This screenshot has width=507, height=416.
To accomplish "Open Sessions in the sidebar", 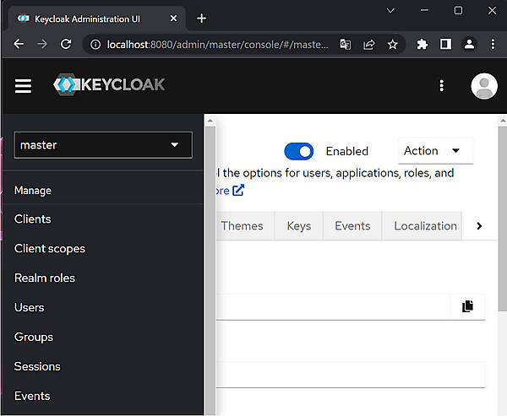I will tap(37, 366).
